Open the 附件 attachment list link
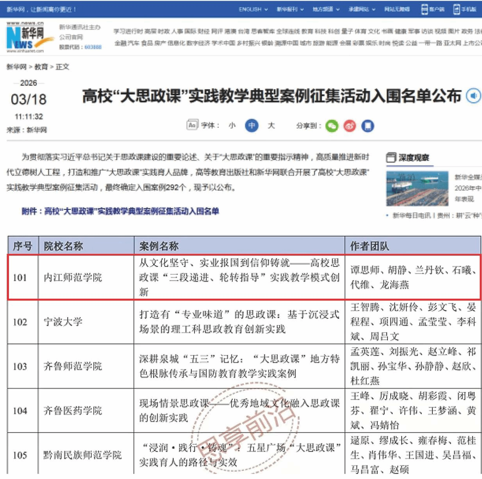This screenshot has height=479, width=482. [x=120, y=211]
